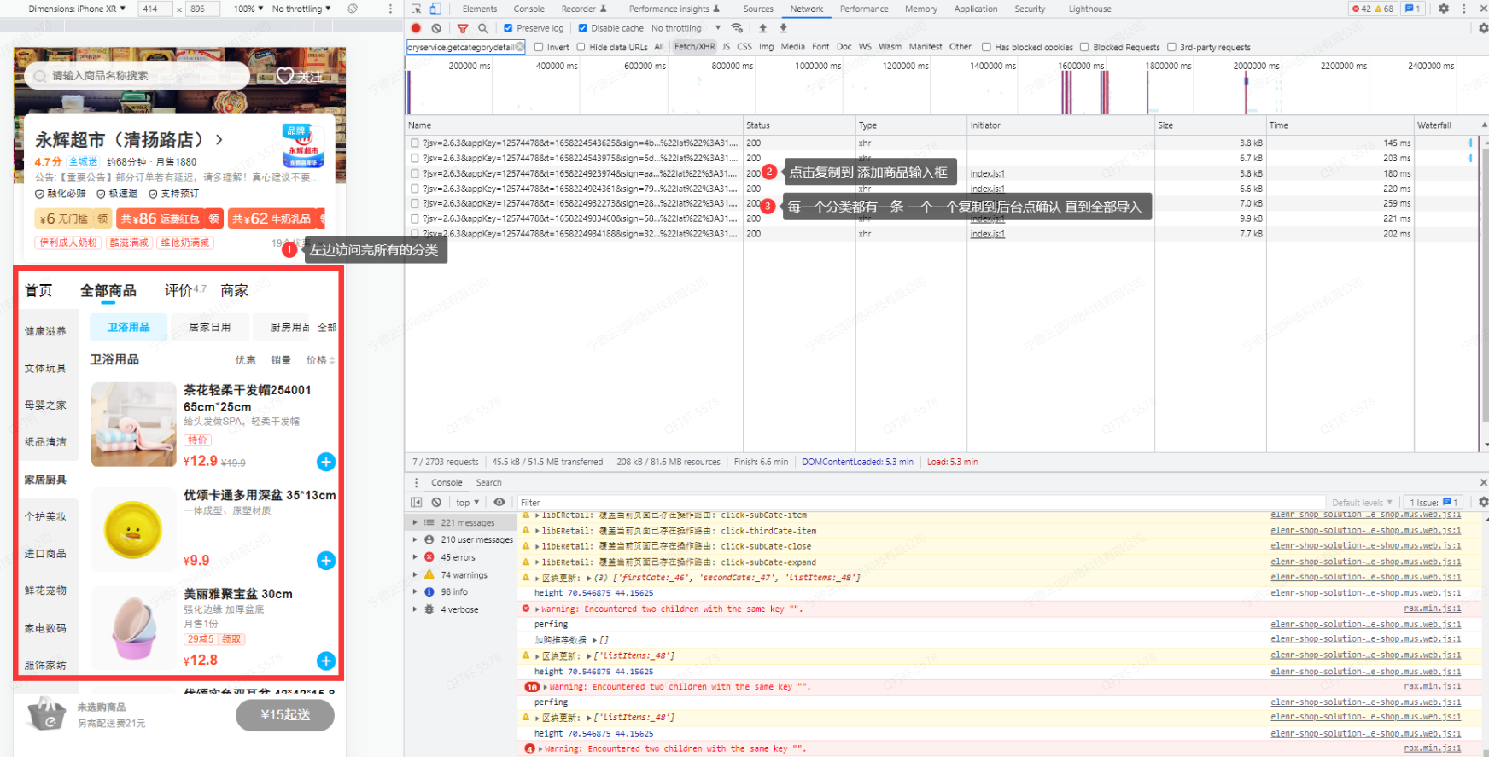Click the 请输入商品名称搜索 search box
Screen dimensions: 1489x757
click(137, 76)
